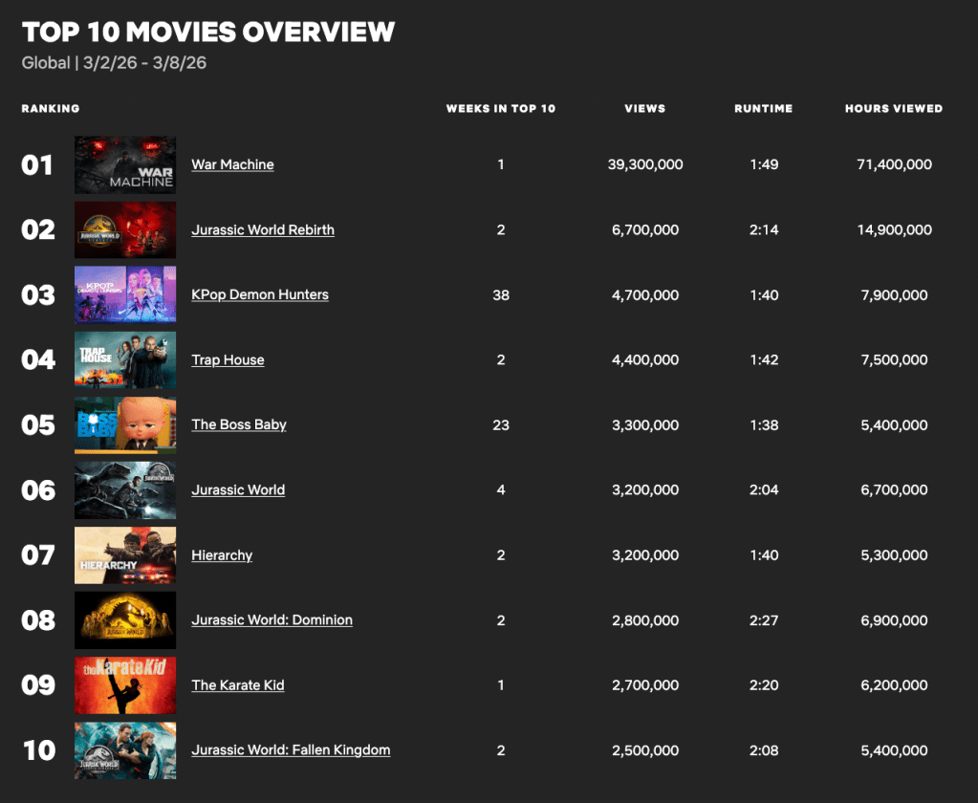978x803 pixels.
Task: Open the War Machine movie page link
Action: (232, 164)
